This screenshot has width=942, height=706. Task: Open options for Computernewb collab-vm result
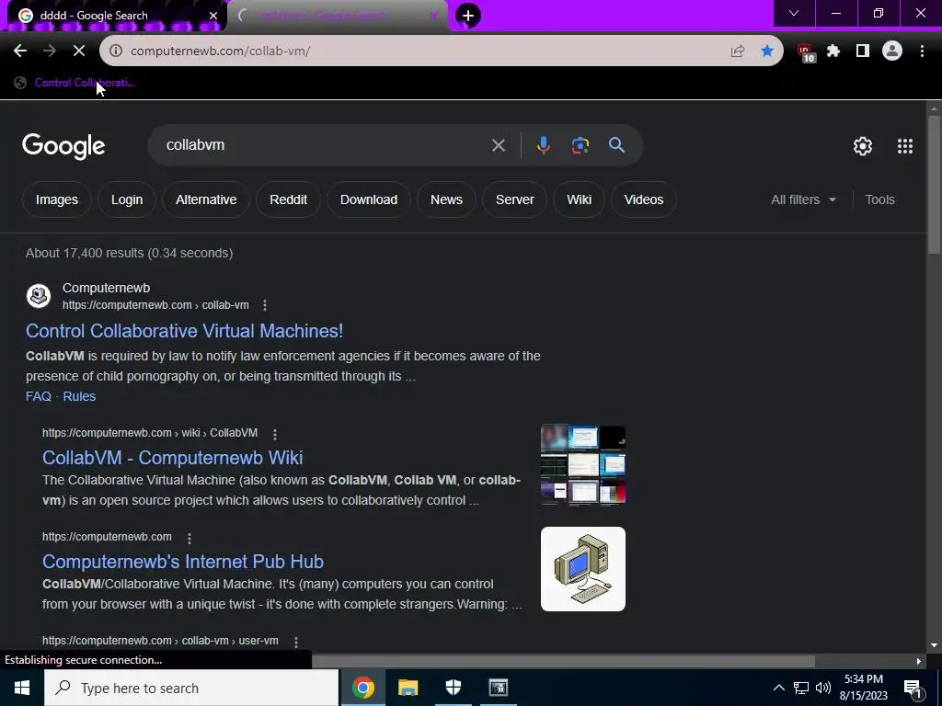tap(264, 305)
